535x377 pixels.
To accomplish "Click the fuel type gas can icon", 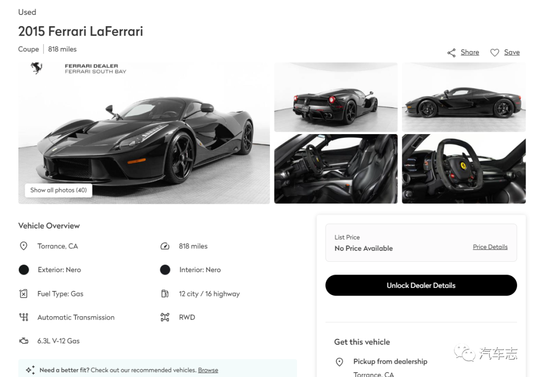I will coord(24,293).
